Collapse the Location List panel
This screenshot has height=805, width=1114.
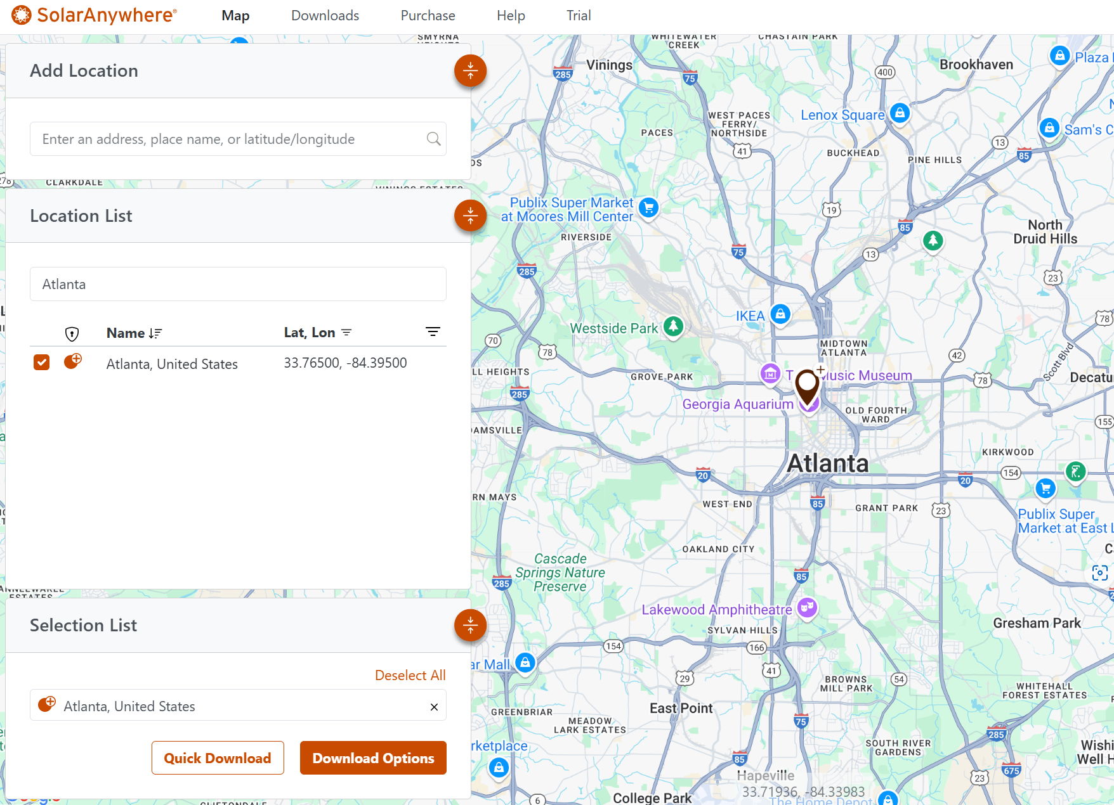[x=470, y=216]
